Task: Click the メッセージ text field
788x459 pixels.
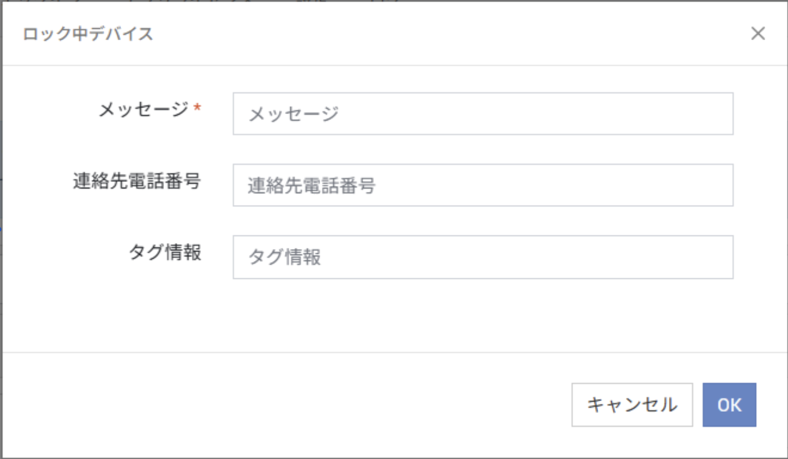Action: coord(482,114)
